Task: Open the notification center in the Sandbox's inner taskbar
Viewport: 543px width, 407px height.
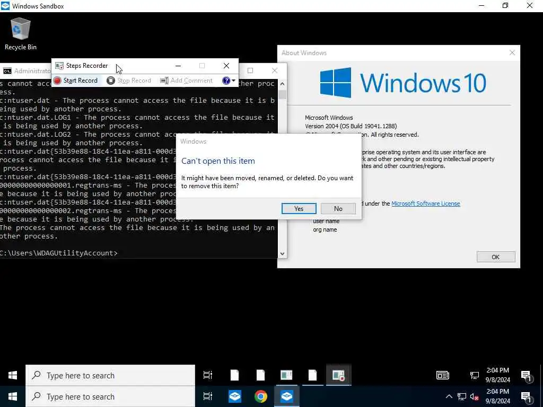Action: coord(527,376)
